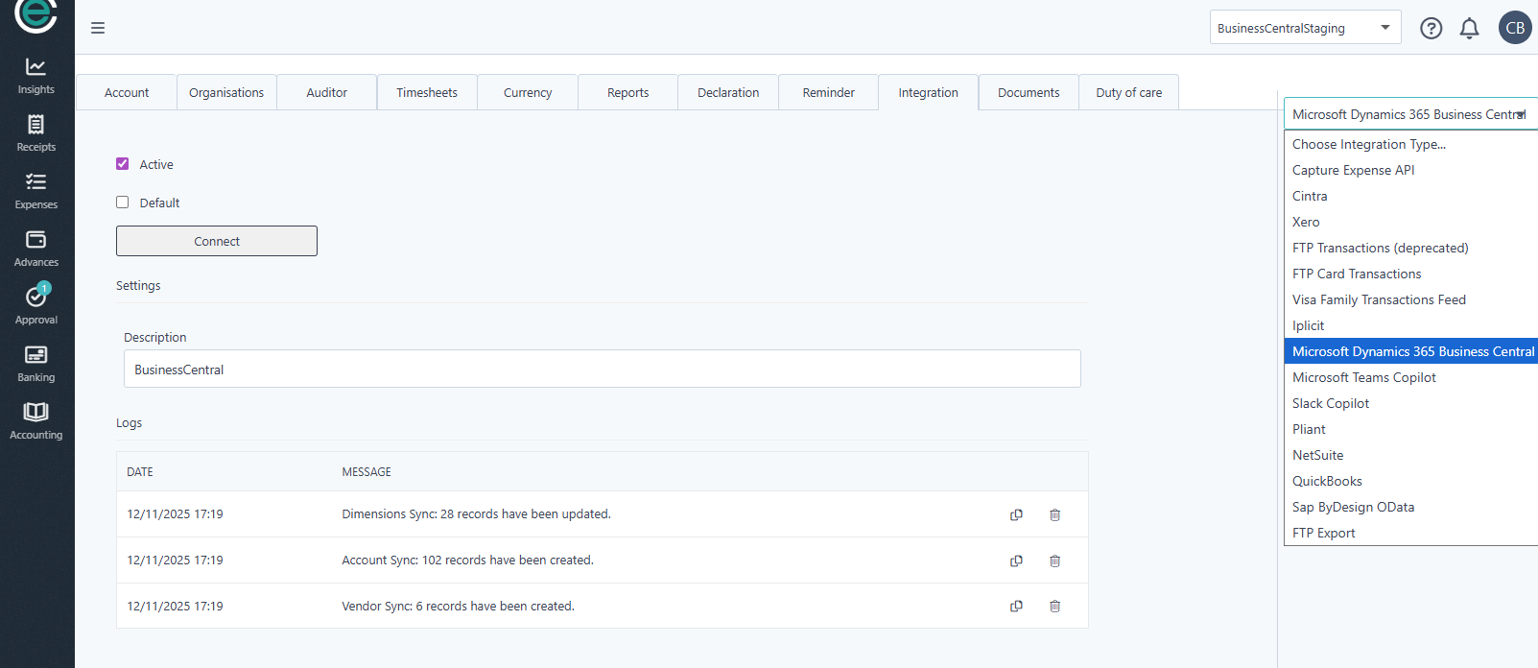Open the Currency tab

click(528, 92)
